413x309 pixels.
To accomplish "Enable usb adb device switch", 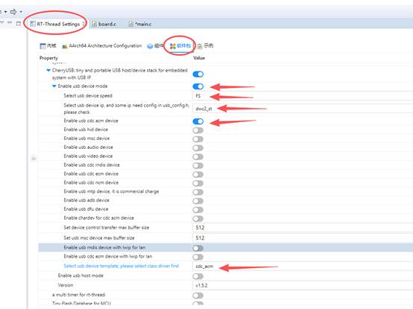I will pyautogui.click(x=198, y=201).
